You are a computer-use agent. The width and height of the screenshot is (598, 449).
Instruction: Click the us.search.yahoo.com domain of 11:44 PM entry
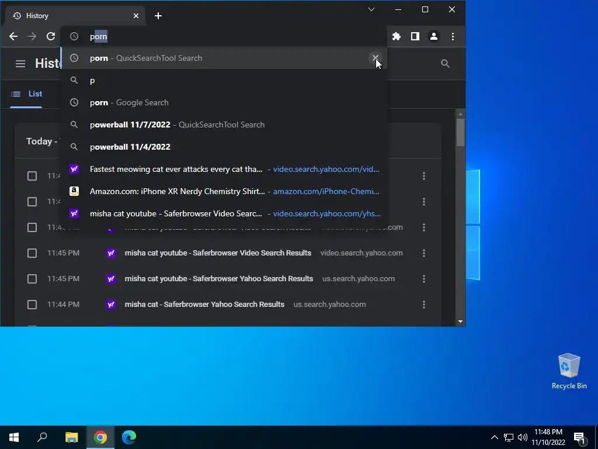click(329, 304)
